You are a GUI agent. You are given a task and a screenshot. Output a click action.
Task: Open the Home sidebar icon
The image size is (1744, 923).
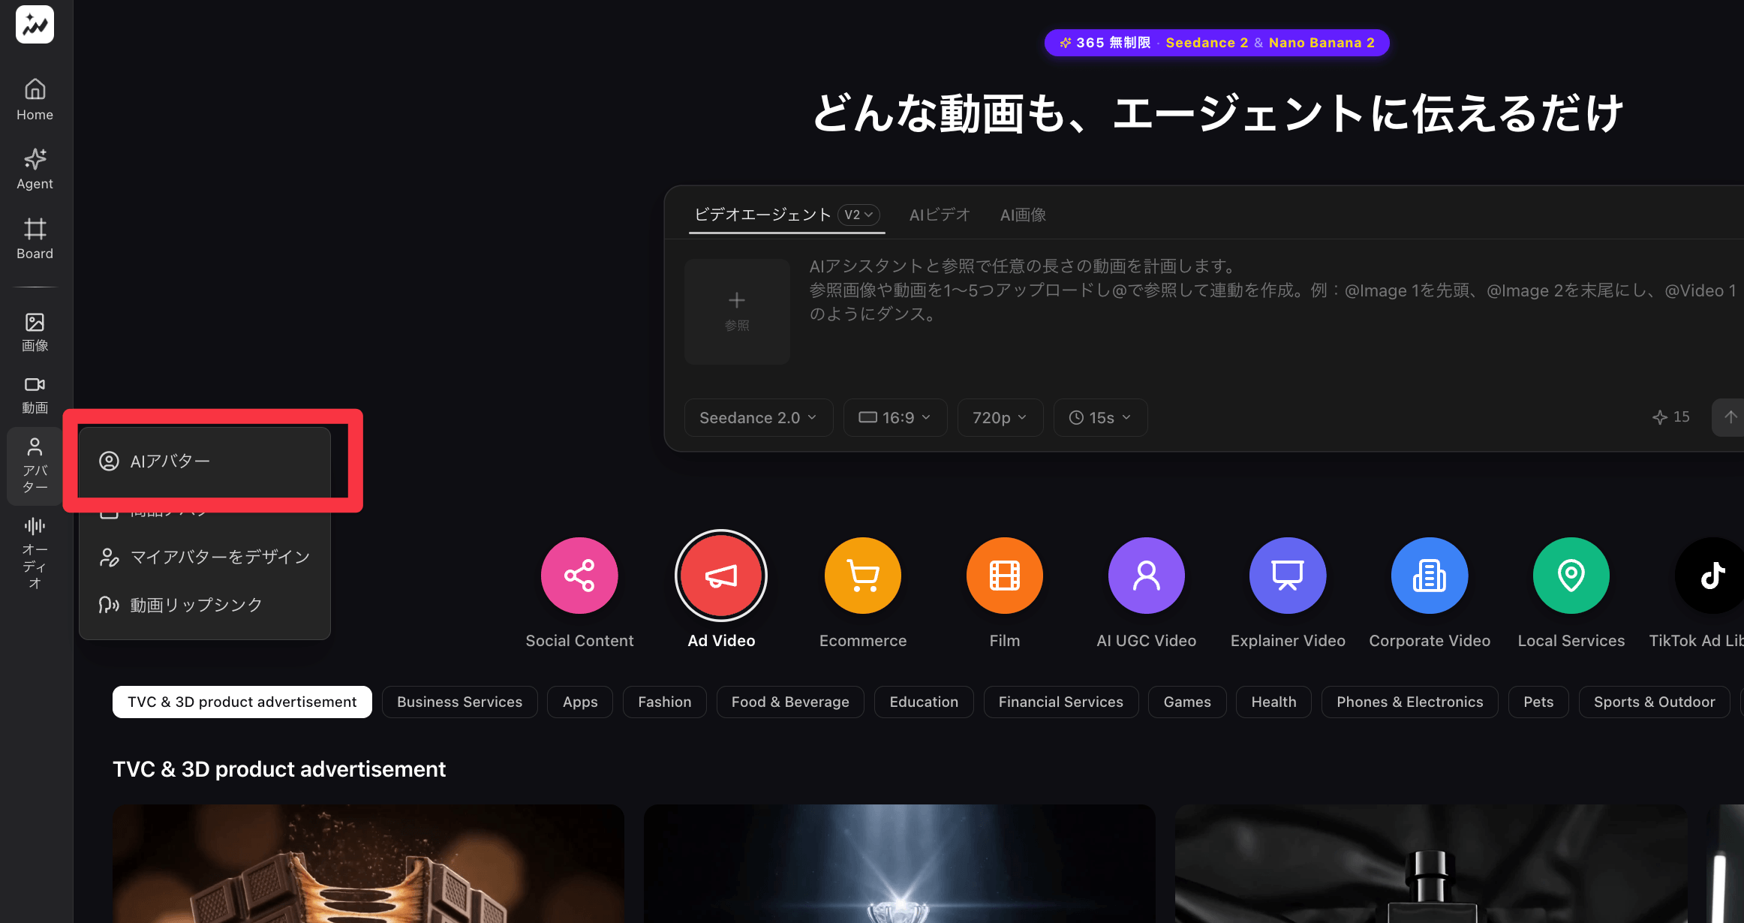[x=35, y=99]
